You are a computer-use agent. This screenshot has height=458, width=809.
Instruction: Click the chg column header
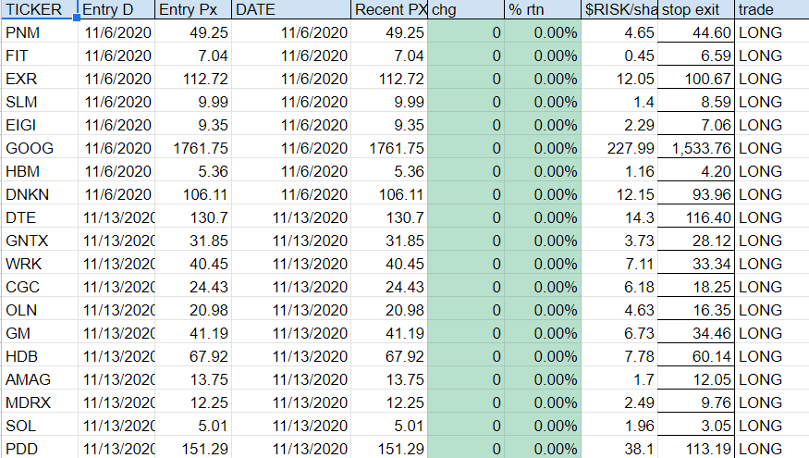466,9
